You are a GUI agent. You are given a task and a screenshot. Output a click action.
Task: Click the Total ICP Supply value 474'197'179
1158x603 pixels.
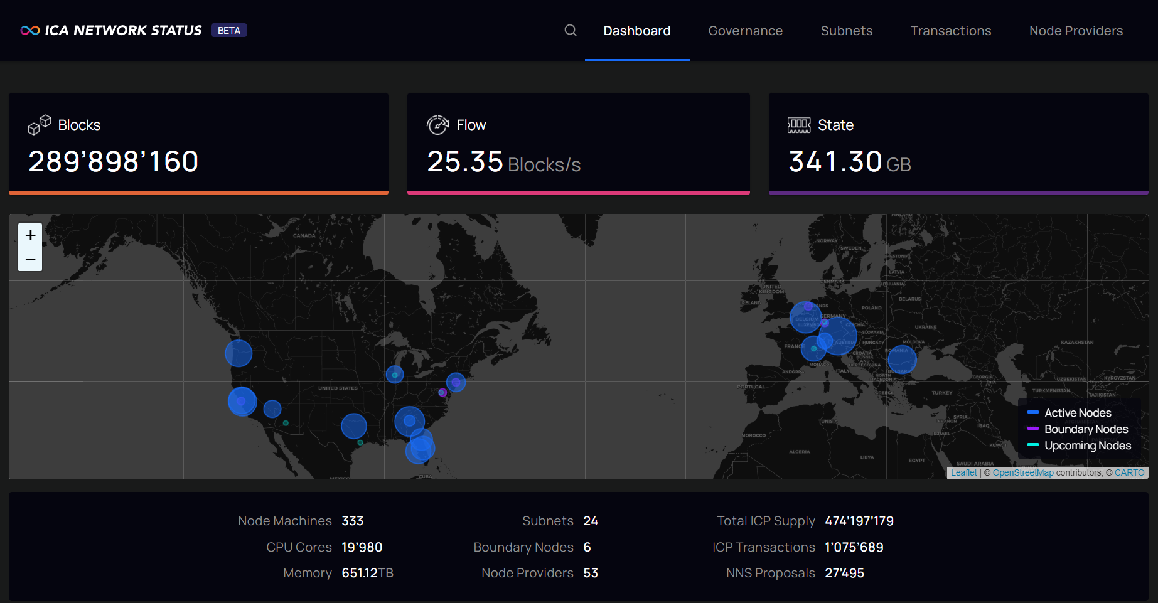[x=859, y=521]
